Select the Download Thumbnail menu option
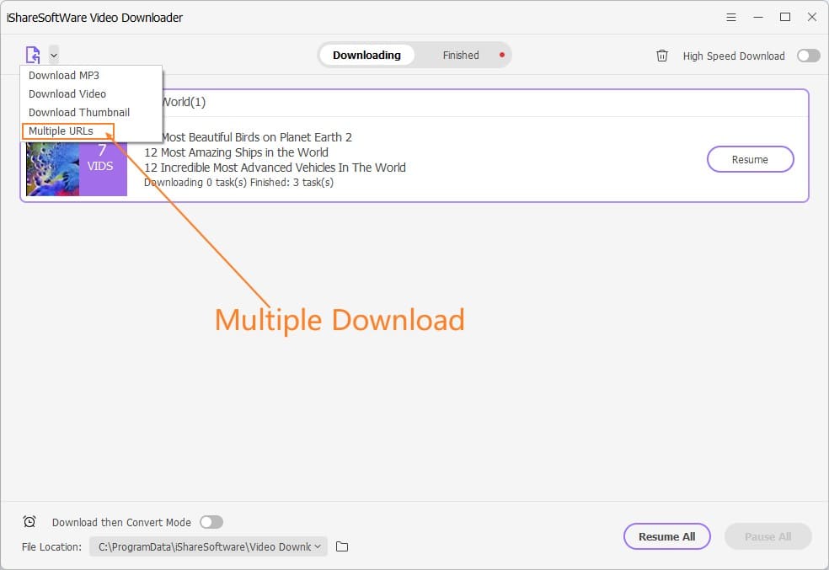Viewport: 829px width, 570px height. click(80, 112)
